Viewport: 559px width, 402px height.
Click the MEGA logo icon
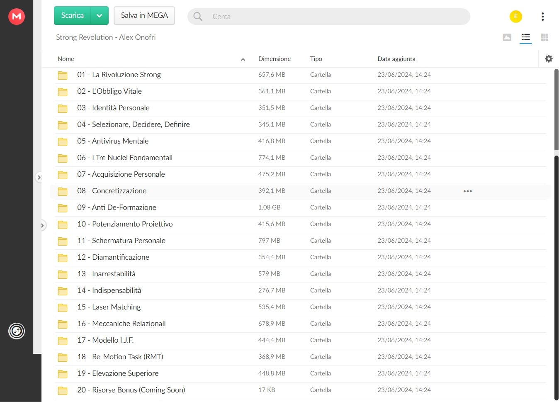(x=17, y=17)
